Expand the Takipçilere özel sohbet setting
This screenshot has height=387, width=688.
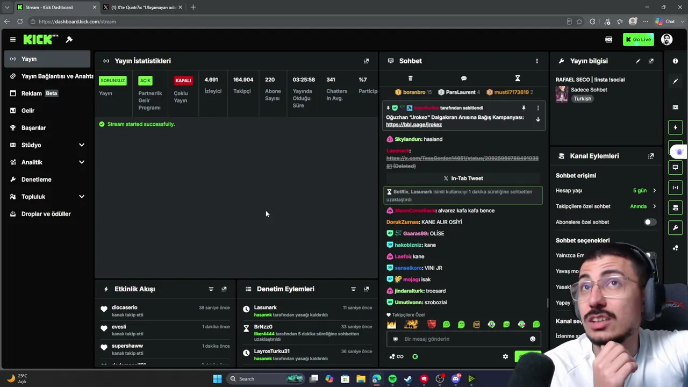pos(606,206)
